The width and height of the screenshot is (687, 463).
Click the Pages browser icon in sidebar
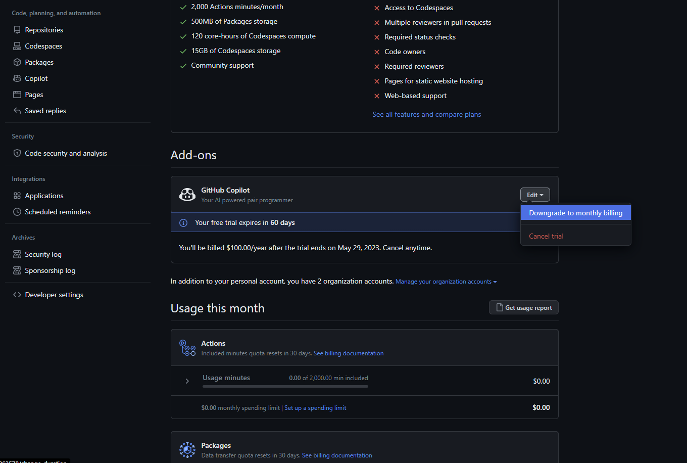(17, 95)
